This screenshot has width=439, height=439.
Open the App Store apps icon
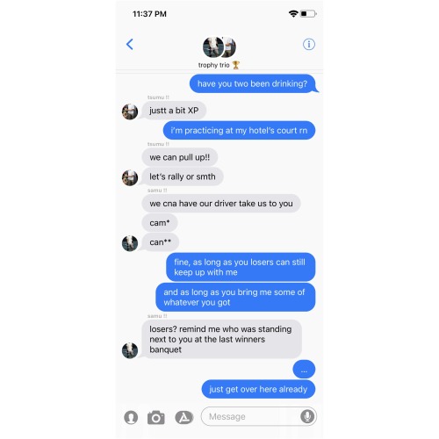tap(184, 417)
